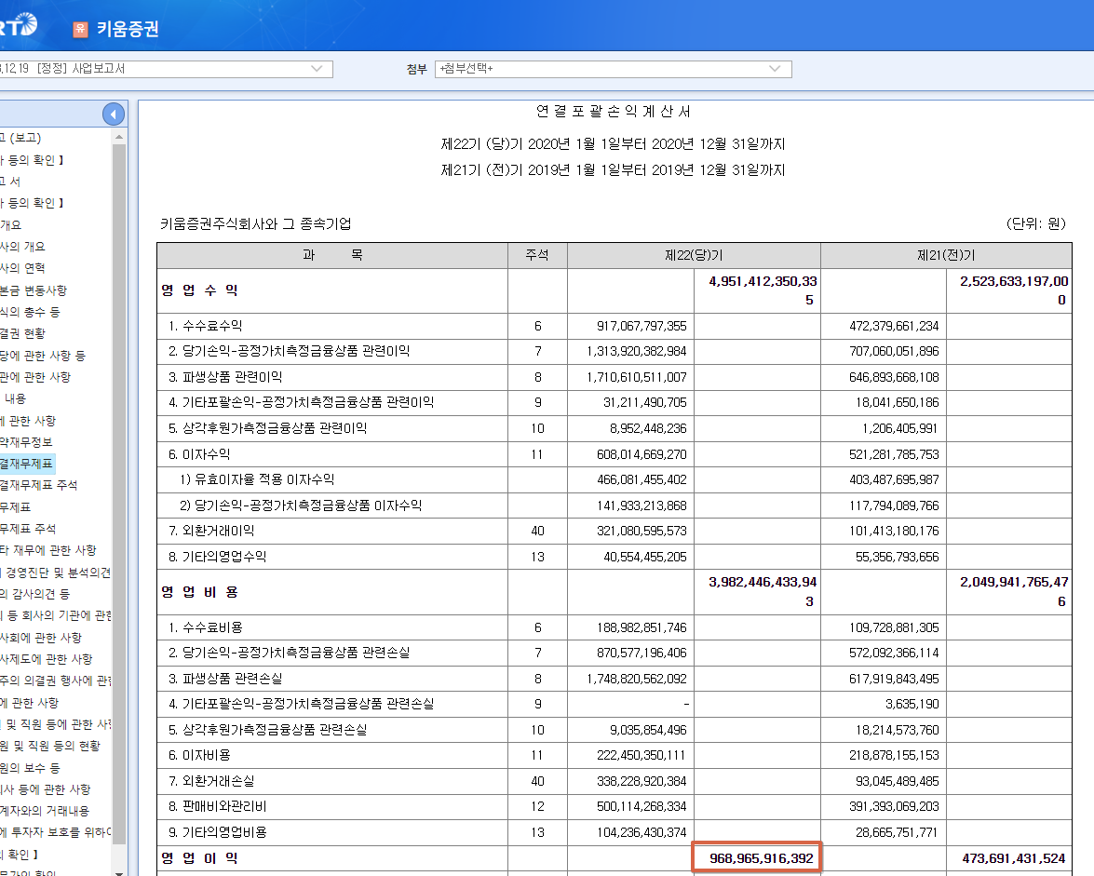Click value 321,080,595,573
The image size is (1094, 876).
point(642,531)
